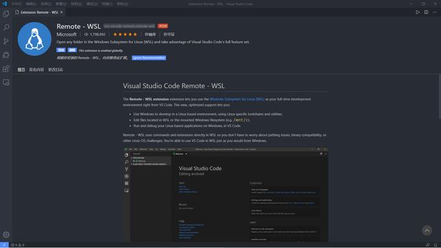441x248 pixels.
Task: Open the Remote Explorer view
Action: coord(6,83)
